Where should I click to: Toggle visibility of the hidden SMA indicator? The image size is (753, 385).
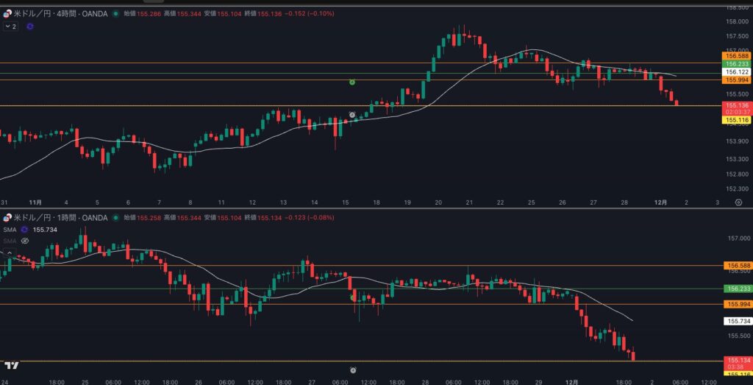pos(24,240)
